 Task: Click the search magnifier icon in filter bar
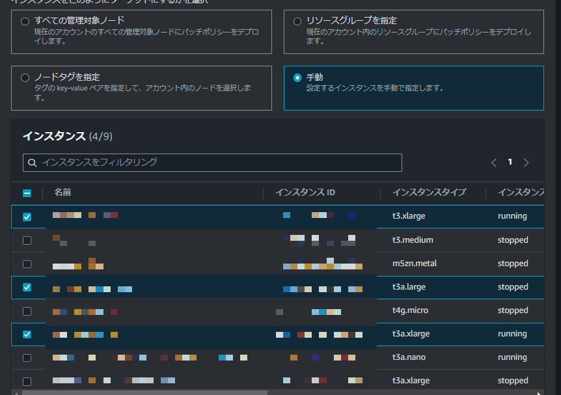pyautogui.click(x=32, y=162)
